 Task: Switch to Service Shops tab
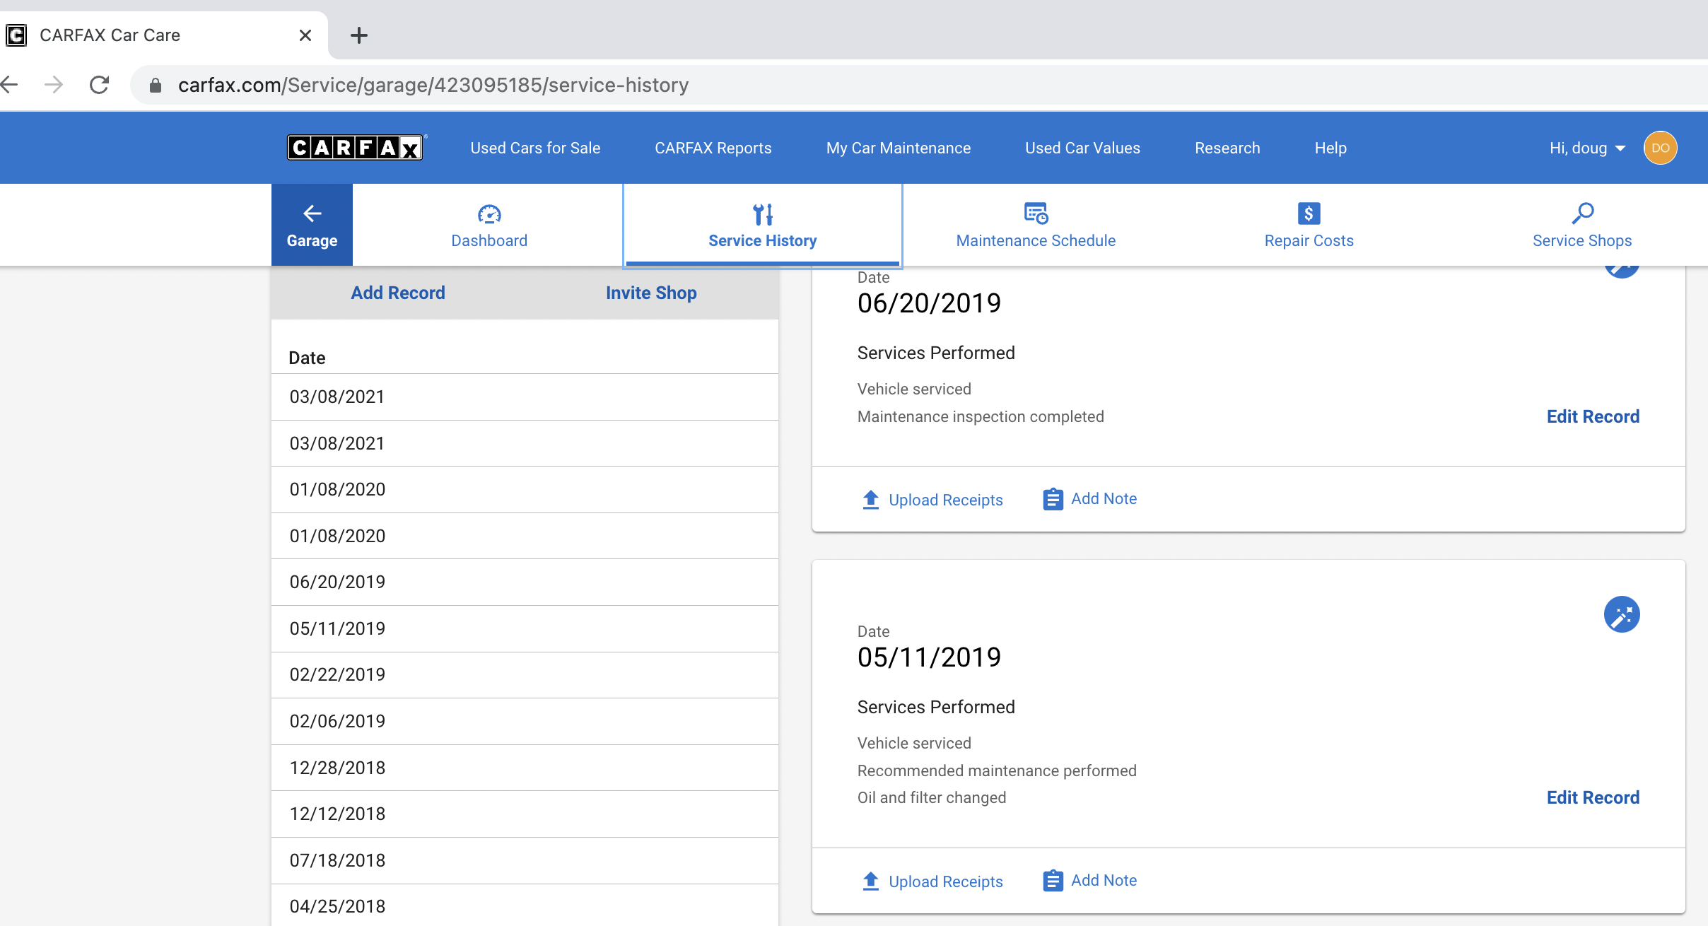pos(1582,225)
